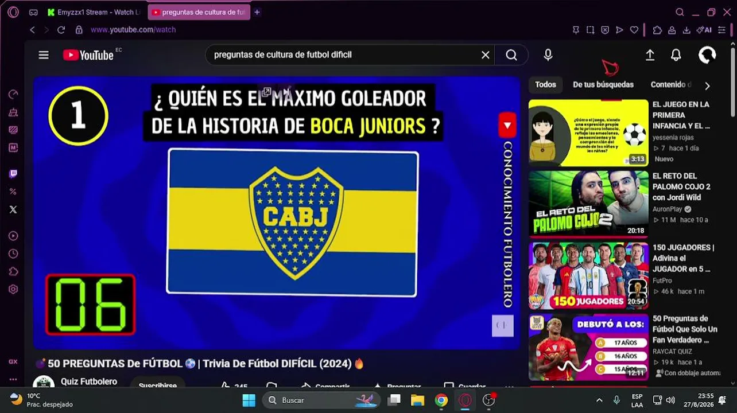737x413 pixels.
Task: Select the De tus búsquedas chip
Action: (603, 84)
